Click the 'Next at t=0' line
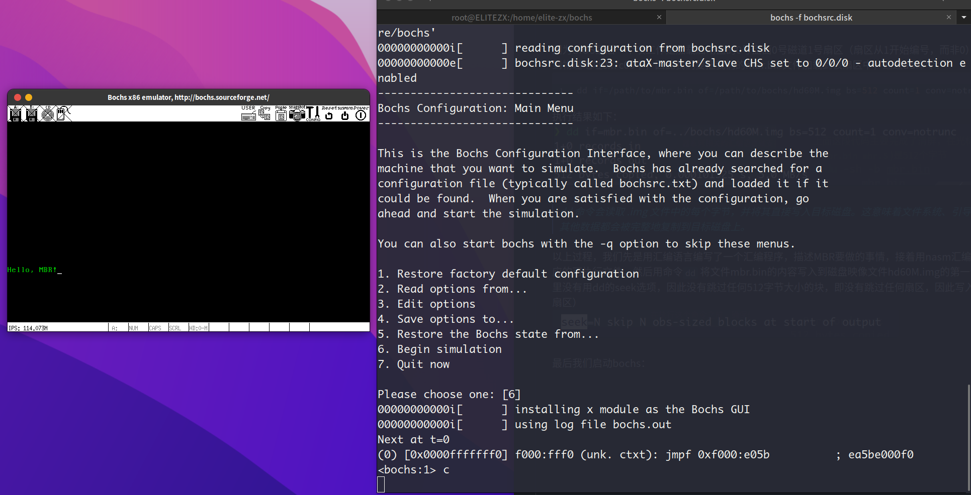971x495 pixels. point(413,439)
